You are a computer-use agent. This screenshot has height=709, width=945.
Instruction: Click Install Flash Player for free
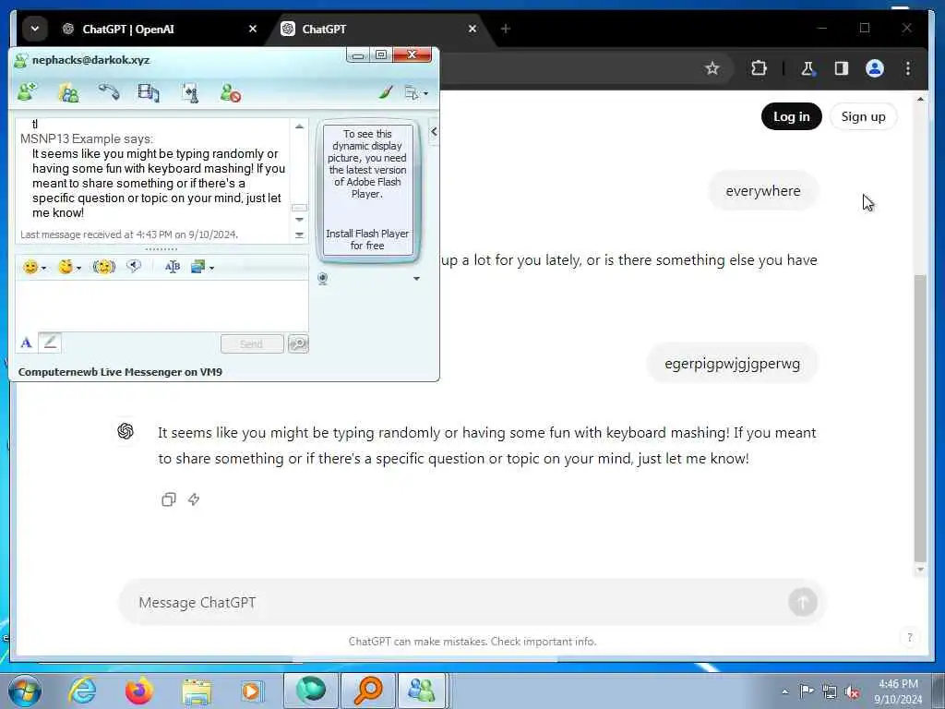click(x=367, y=239)
